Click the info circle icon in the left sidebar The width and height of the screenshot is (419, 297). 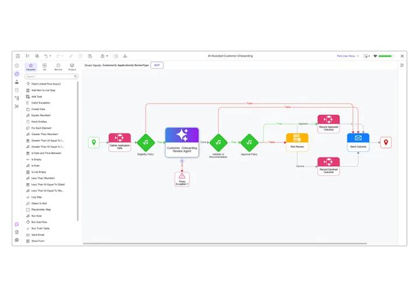[17, 65]
